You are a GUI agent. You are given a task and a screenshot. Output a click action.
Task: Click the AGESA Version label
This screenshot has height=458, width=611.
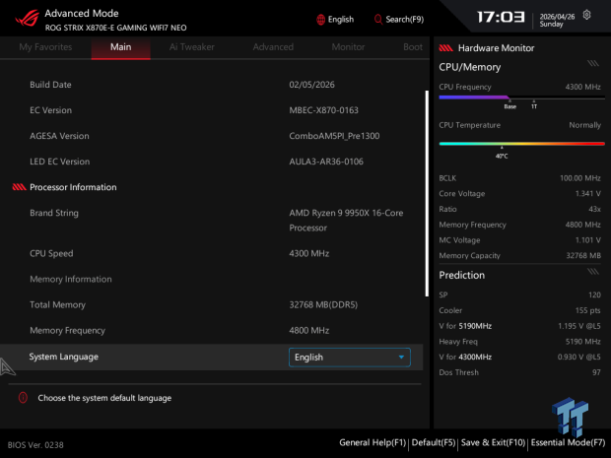(59, 136)
